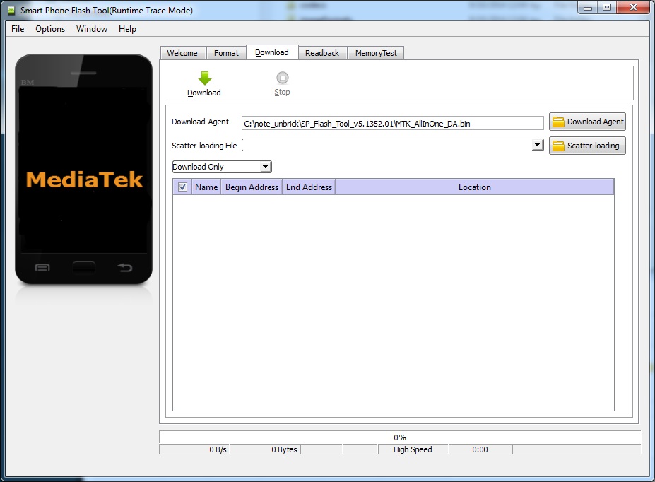The width and height of the screenshot is (655, 482).
Task: Click the green Download arrow icon
Action: click(205, 78)
